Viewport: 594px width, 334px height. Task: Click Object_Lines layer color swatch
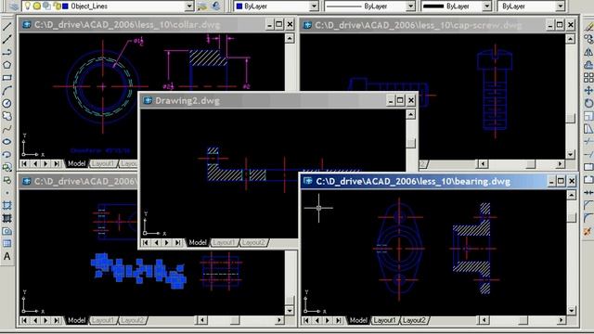[66, 6]
